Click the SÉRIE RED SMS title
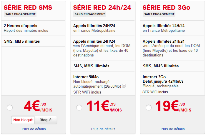 pyautogui.click(x=28, y=7)
